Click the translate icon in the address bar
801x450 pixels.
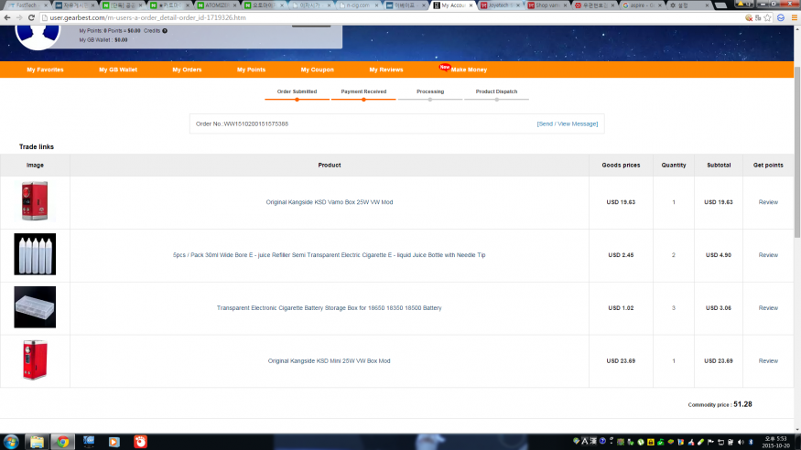click(758, 17)
